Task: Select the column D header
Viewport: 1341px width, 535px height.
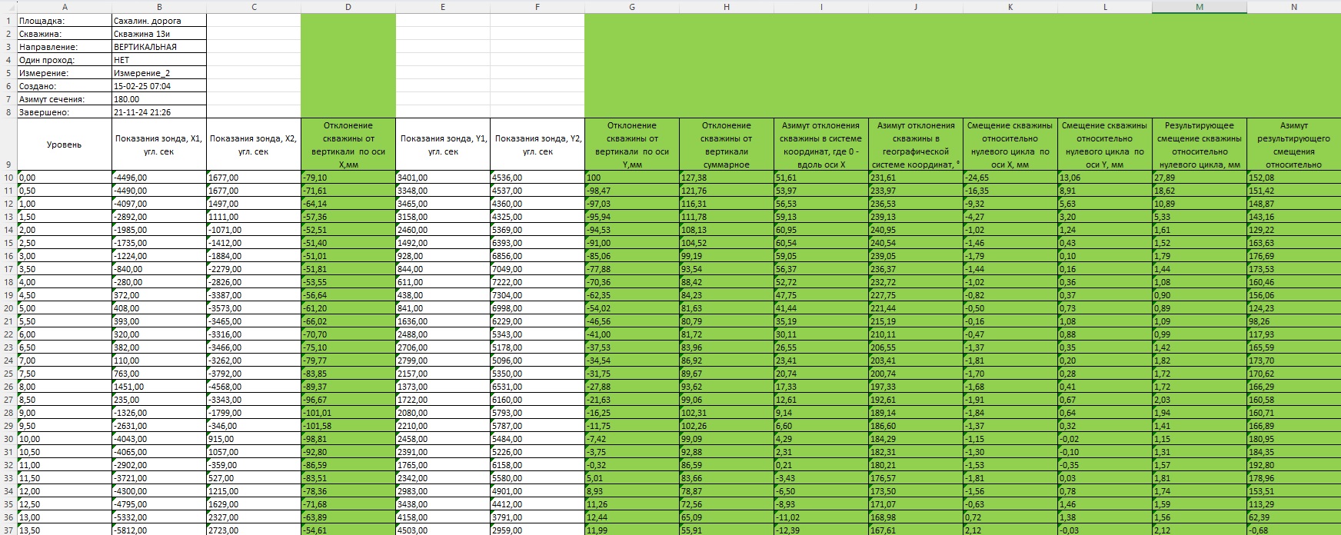Action: [348, 7]
